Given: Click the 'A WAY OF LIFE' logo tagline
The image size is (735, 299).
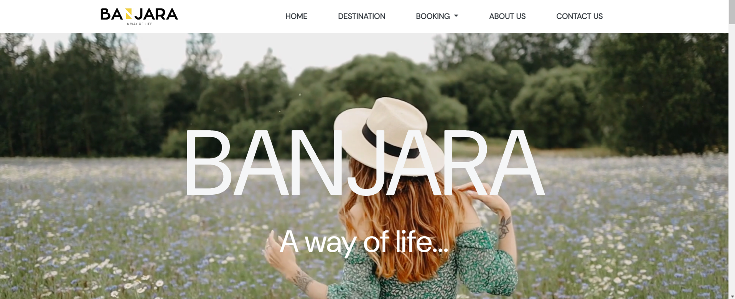Looking at the screenshot, I should click(139, 24).
